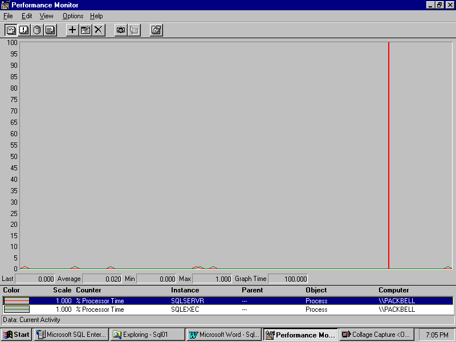This screenshot has width=456, height=342.
Task: Edit the selected chart line
Action: pyautogui.click(x=85, y=30)
